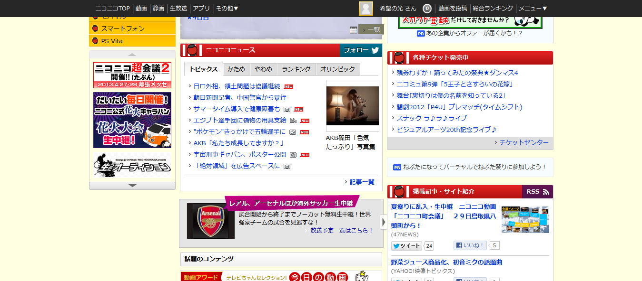642x281 pixels.
Task: Open 夏祭りに乱入・生中継 article link
Action: click(x=444, y=216)
